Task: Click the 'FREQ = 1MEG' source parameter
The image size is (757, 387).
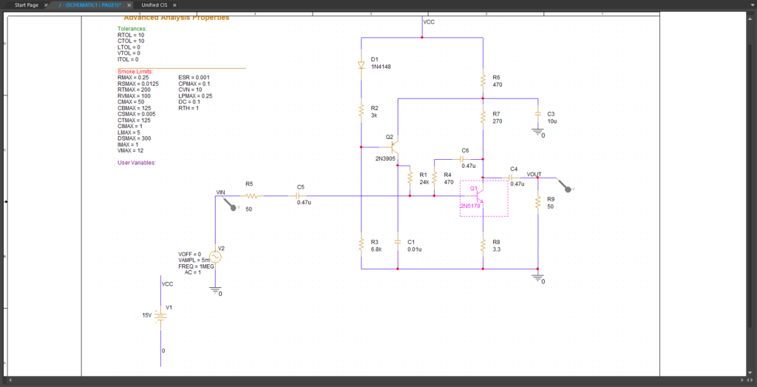Action: coord(197,266)
